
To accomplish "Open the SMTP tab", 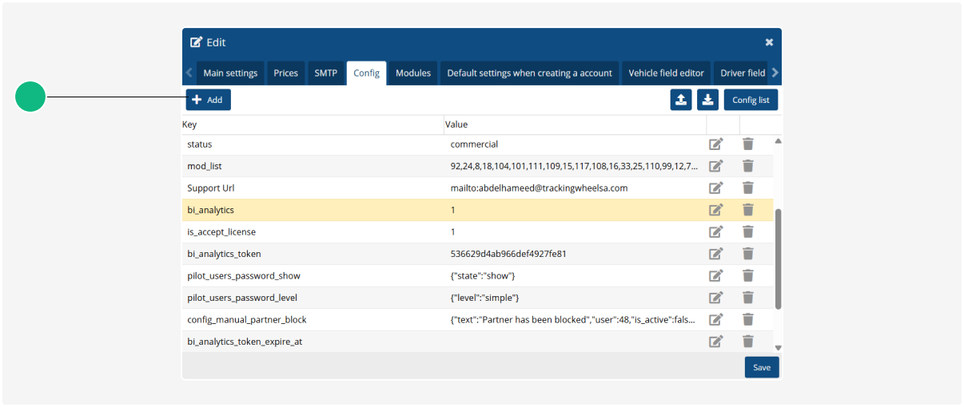I will coord(325,73).
